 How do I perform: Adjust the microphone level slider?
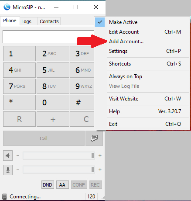point(59,170)
